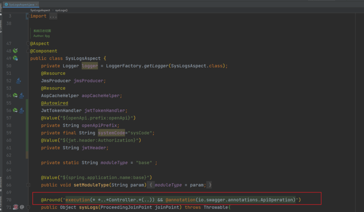Click the Java bean icon at line 52
This screenshot has width=364, height=212.
pos(19,81)
